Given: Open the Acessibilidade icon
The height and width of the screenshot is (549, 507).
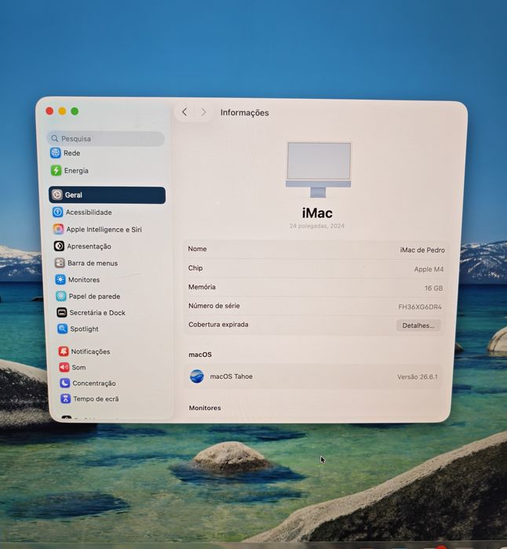Looking at the screenshot, I should (x=58, y=213).
